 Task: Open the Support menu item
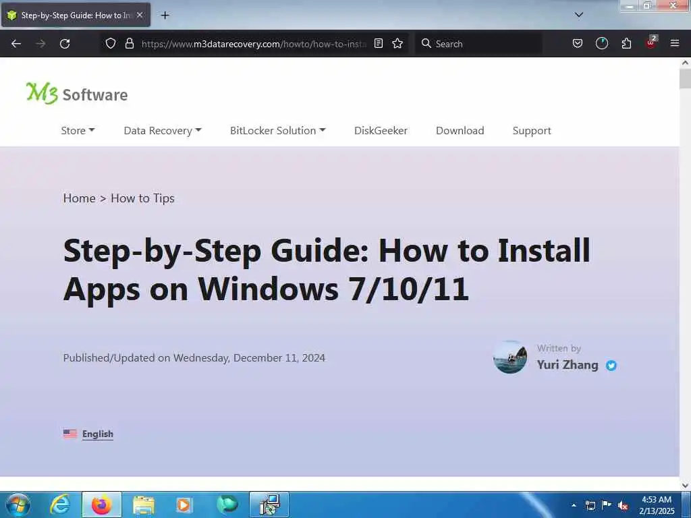[532, 131]
